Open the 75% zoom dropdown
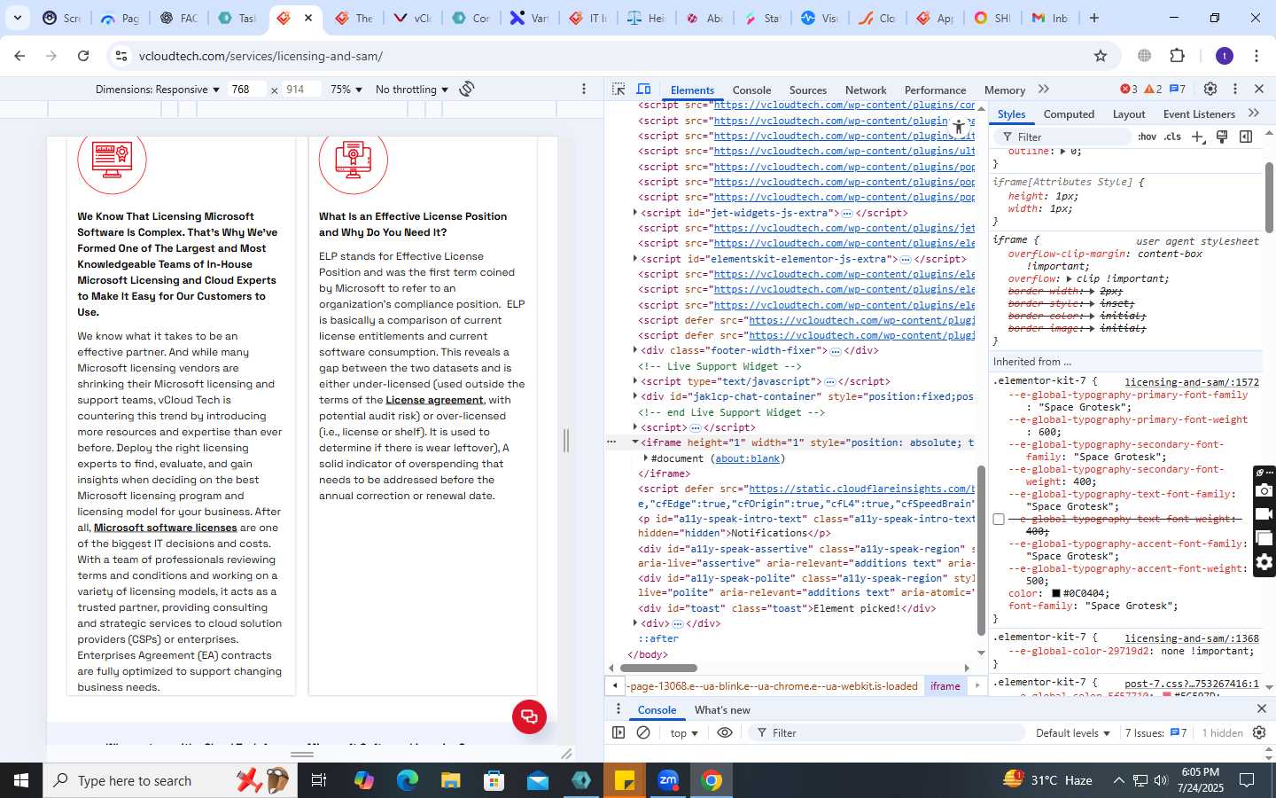This screenshot has width=1276, height=798. [x=346, y=90]
